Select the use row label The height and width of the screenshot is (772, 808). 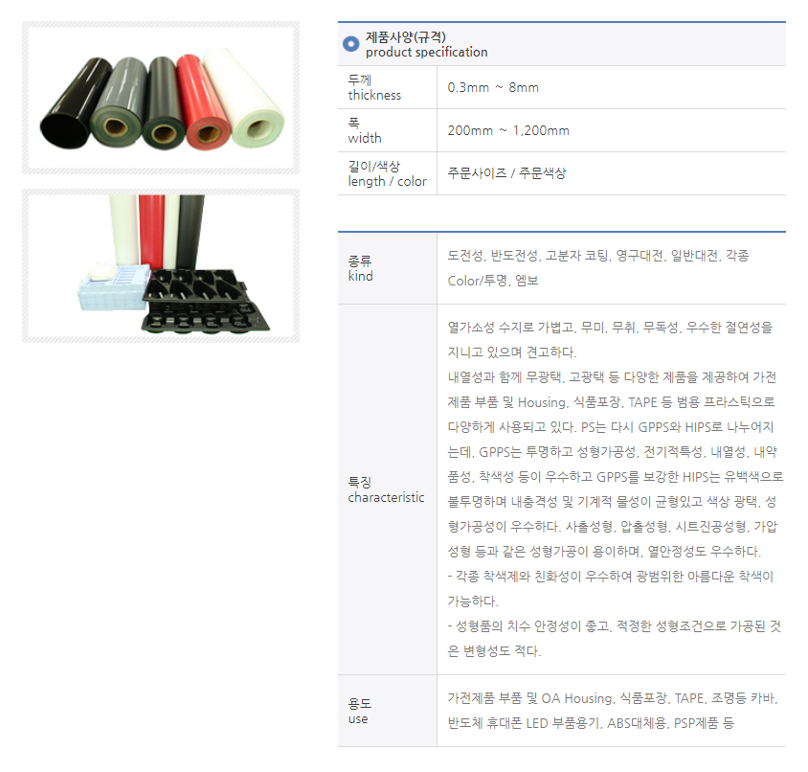359,711
